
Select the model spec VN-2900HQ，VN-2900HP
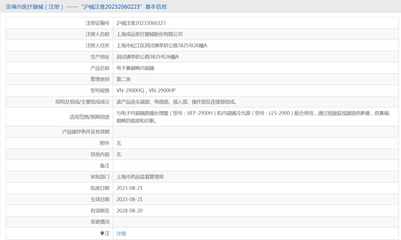(146, 91)
